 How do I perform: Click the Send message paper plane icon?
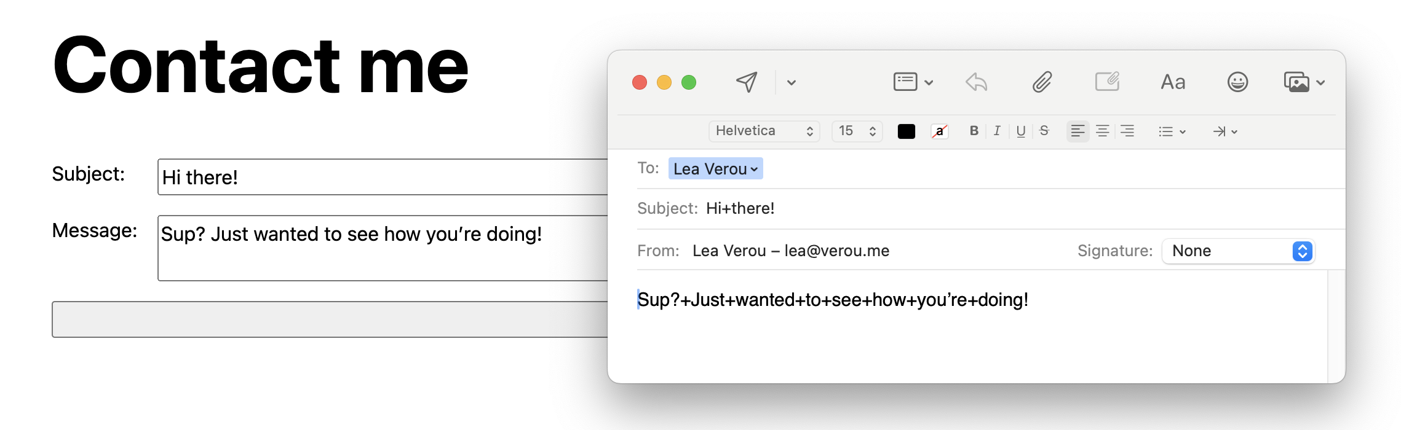[747, 82]
